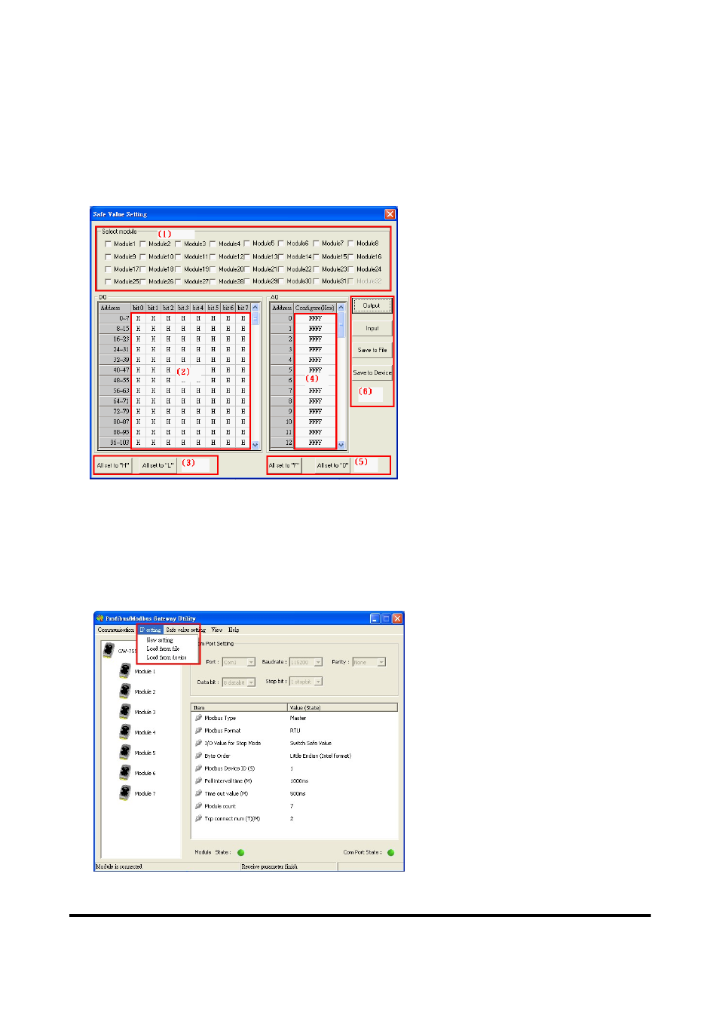Open the View menu

coord(217,630)
